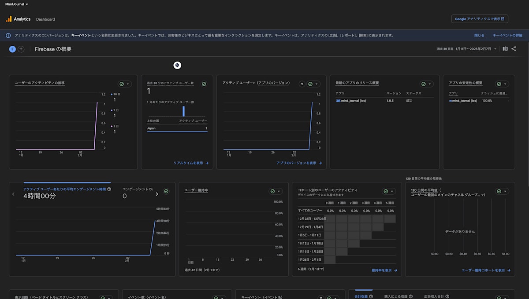This screenshot has height=299, width=529.
Task: Open the MindJournal project dropdown
Action: point(17,4)
